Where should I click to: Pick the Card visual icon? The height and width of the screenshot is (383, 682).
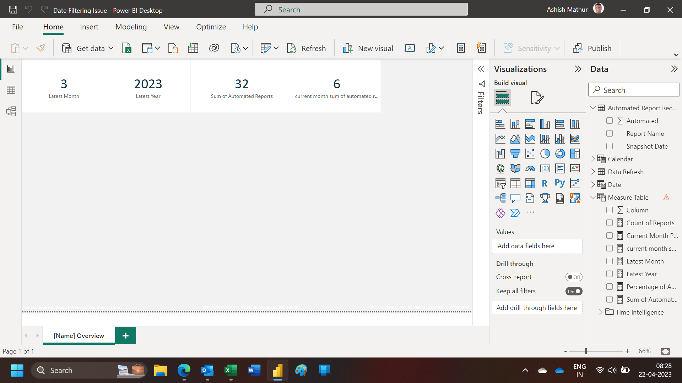tap(545, 168)
